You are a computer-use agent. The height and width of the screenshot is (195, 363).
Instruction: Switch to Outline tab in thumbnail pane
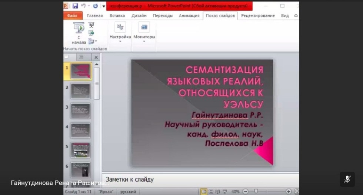[81, 57]
